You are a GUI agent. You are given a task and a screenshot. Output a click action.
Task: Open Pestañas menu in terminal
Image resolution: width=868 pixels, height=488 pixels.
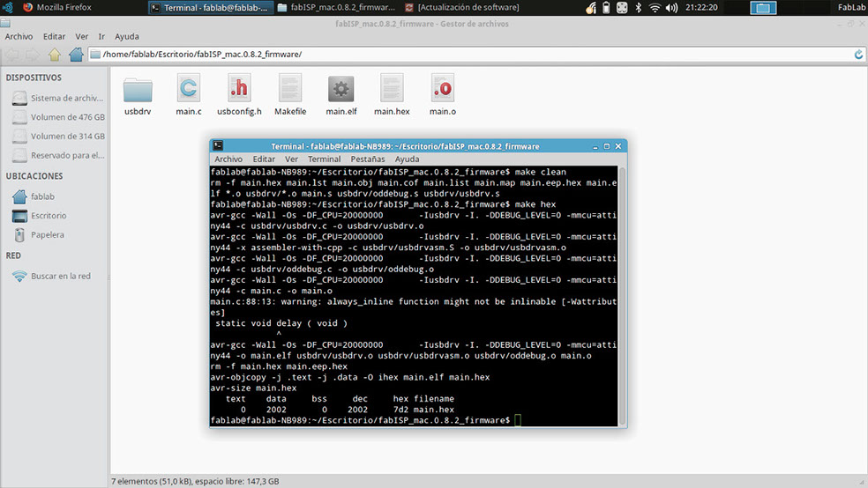point(368,159)
